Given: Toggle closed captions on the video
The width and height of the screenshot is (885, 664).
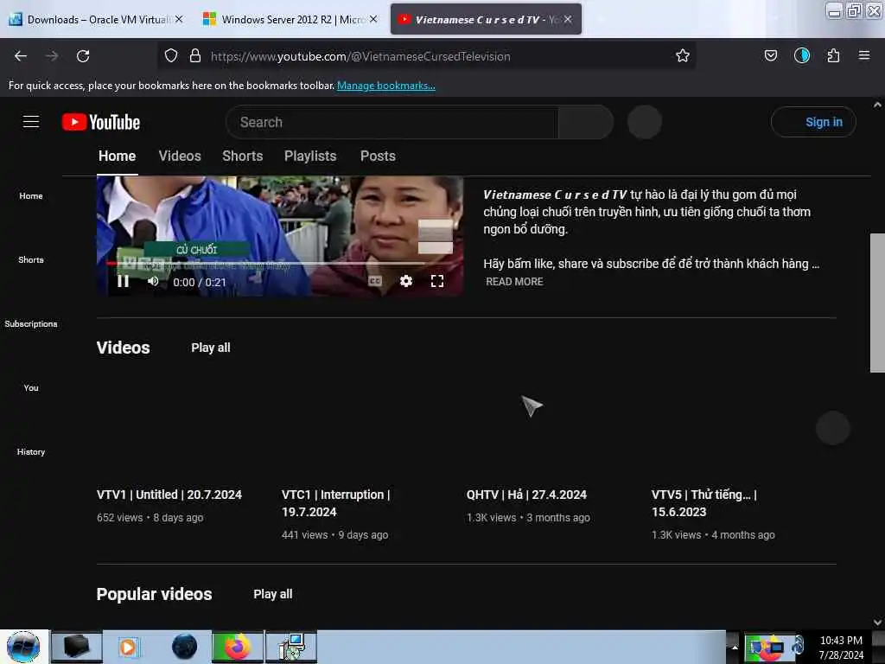Looking at the screenshot, I should [x=375, y=281].
